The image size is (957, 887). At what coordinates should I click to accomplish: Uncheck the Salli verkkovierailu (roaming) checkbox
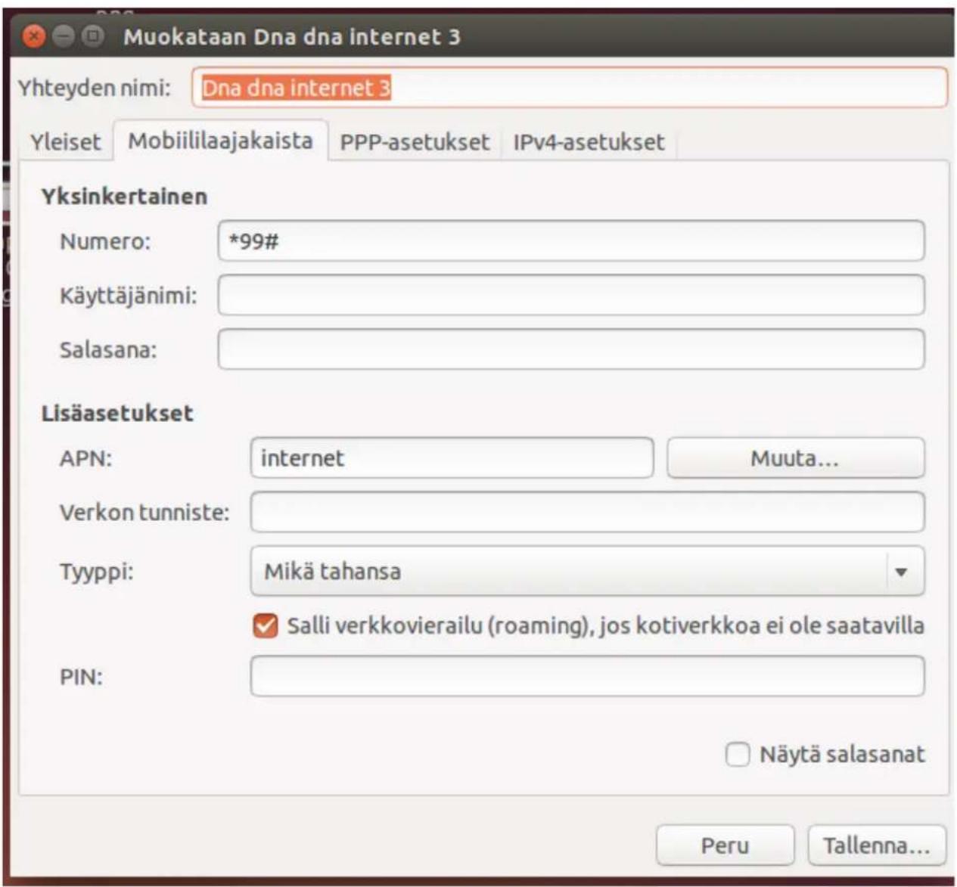point(266,626)
